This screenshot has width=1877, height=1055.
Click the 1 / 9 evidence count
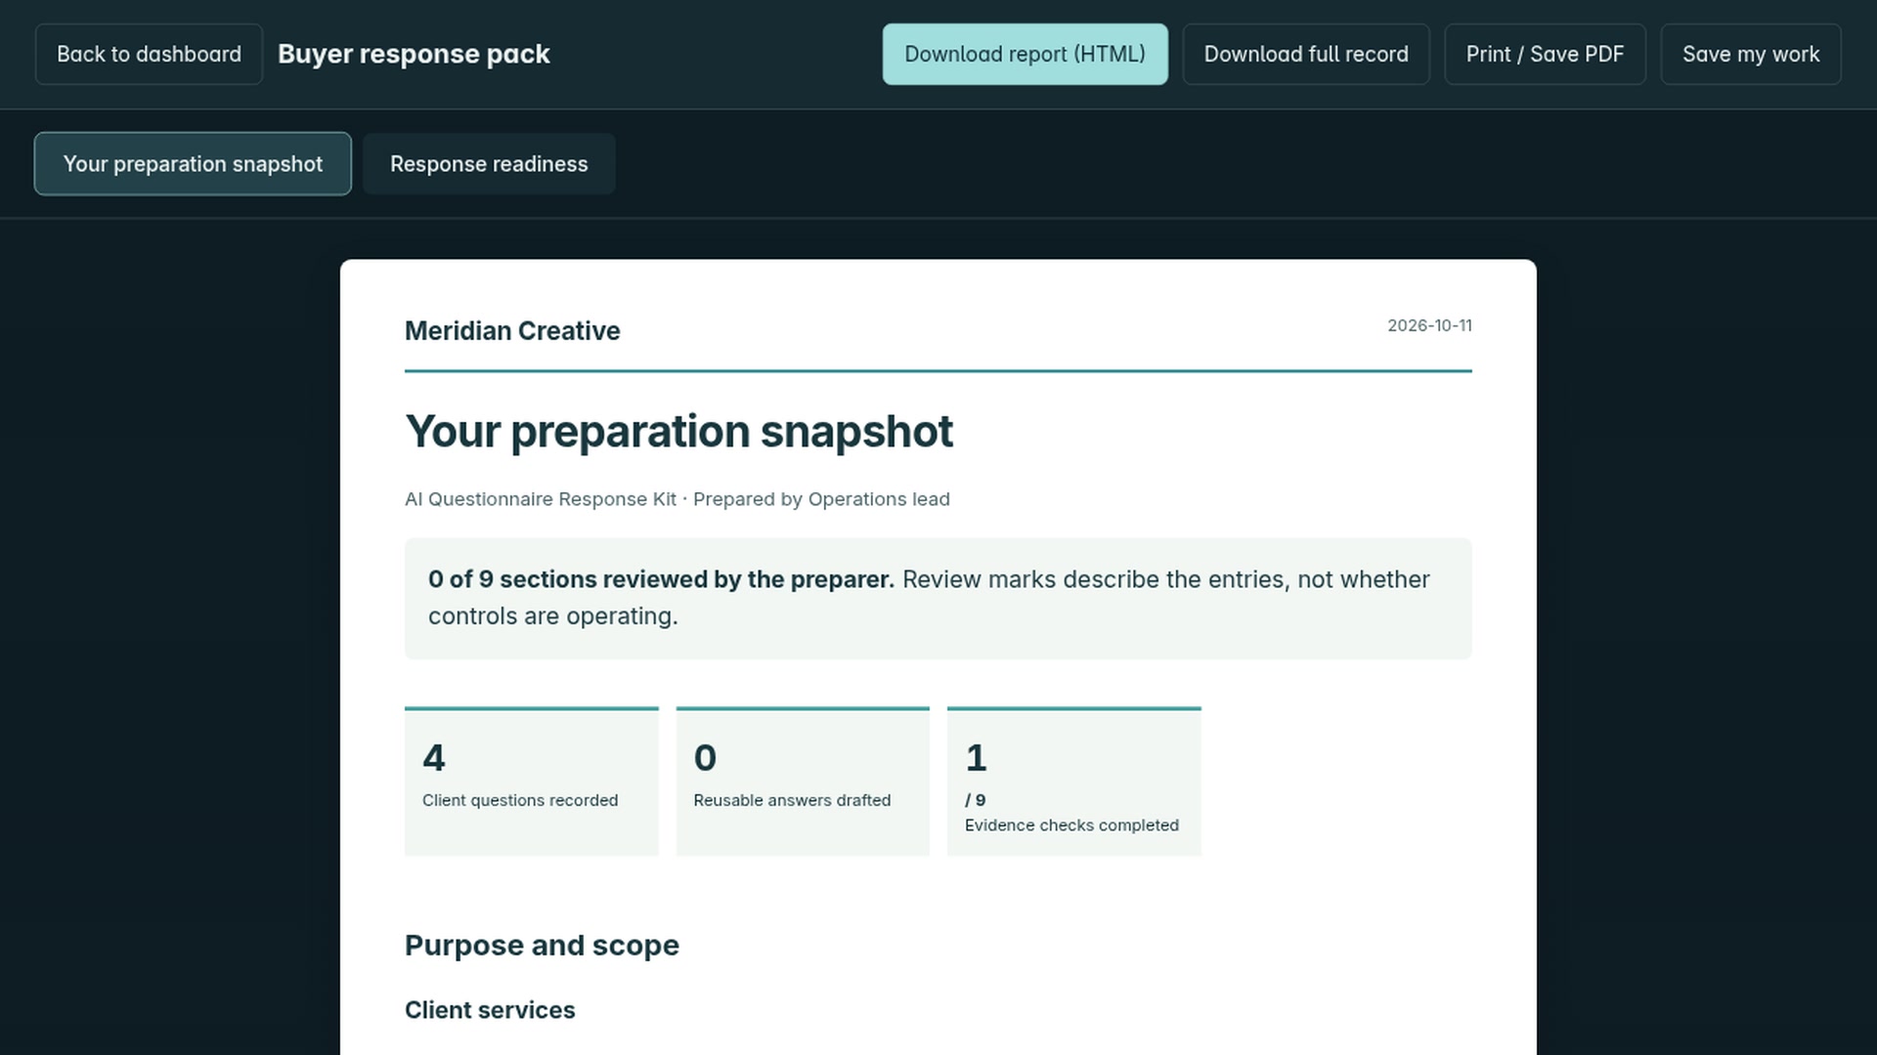(x=977, y=776)
